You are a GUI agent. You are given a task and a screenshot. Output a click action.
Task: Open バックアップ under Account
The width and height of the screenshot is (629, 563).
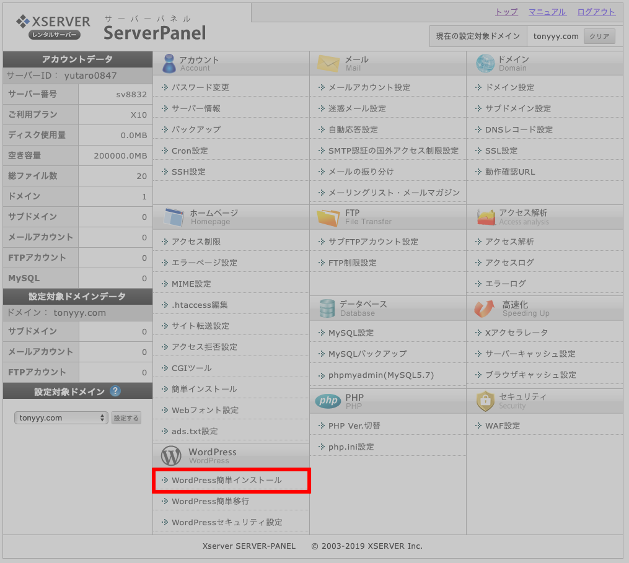[x=196, y=129]
